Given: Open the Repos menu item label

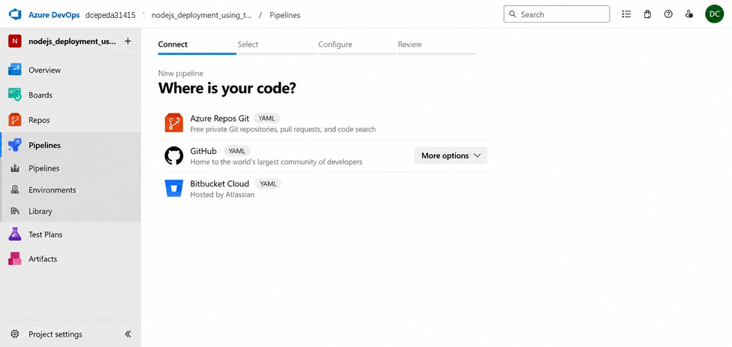Looking at the screenshot, I should pos(39,120).
